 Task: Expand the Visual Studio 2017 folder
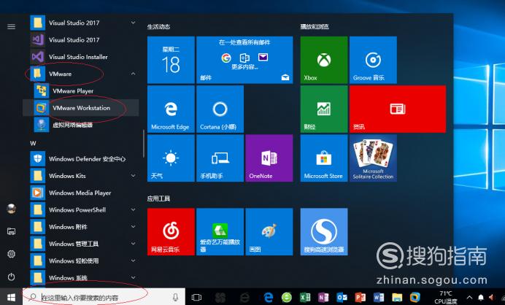point(133,23)
